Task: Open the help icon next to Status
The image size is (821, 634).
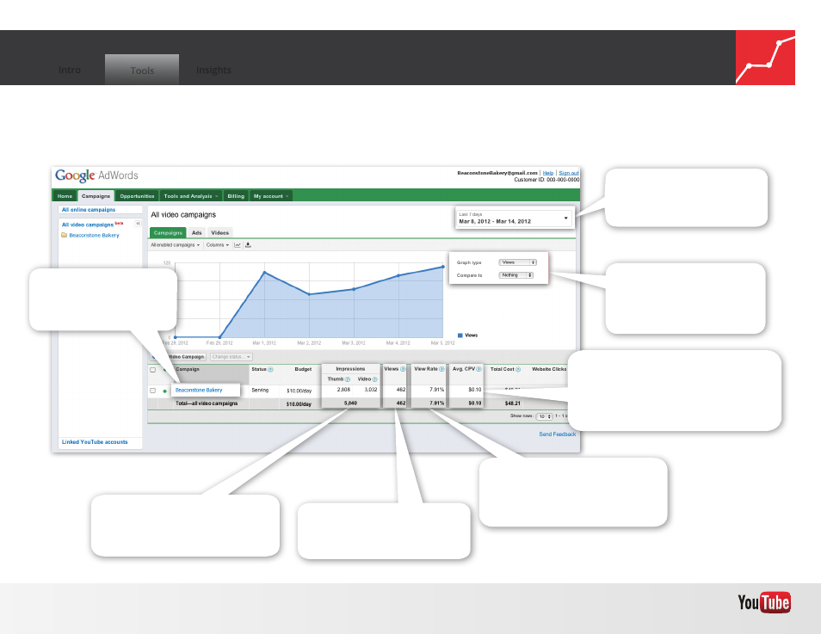Action: [271, 370]
